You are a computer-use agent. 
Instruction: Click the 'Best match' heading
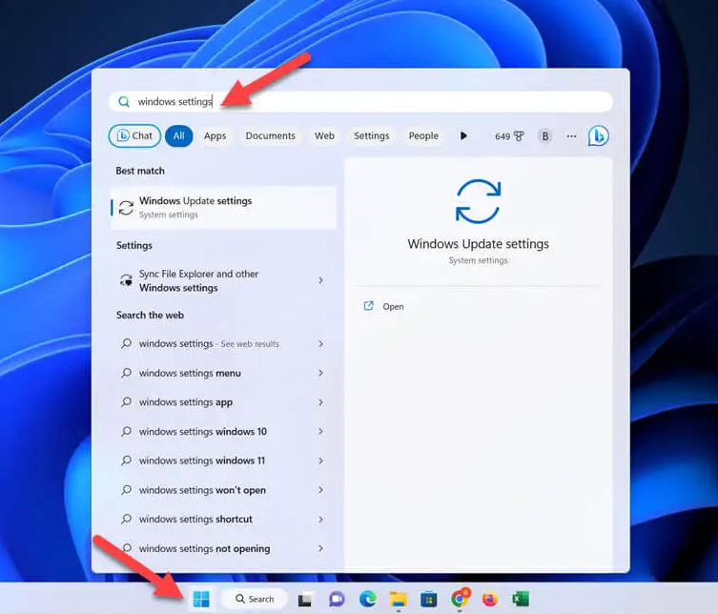pos(140,171)
